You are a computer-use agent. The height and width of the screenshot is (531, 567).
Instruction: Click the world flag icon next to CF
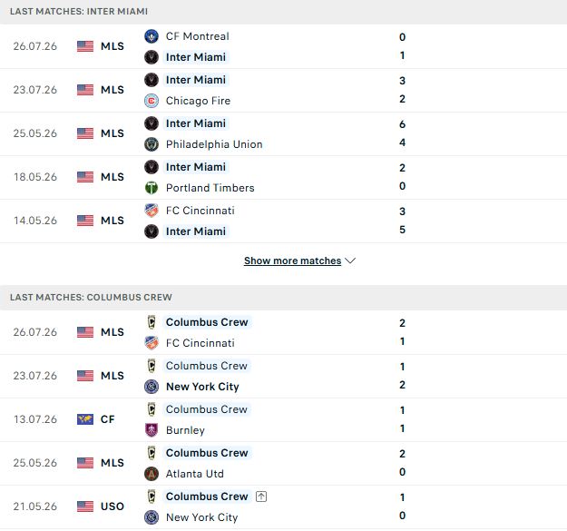85,419
